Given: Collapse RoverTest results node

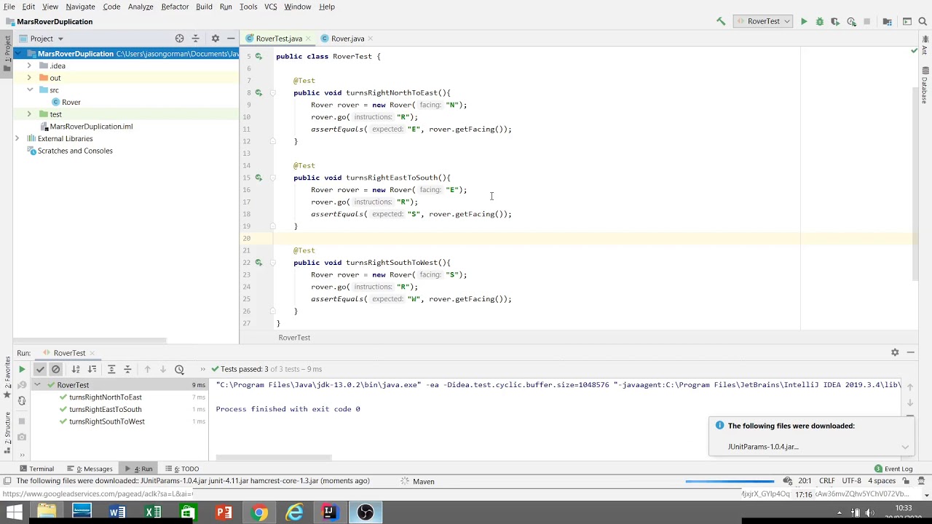Looking at the screenshot, I should (x=37, y=385).
